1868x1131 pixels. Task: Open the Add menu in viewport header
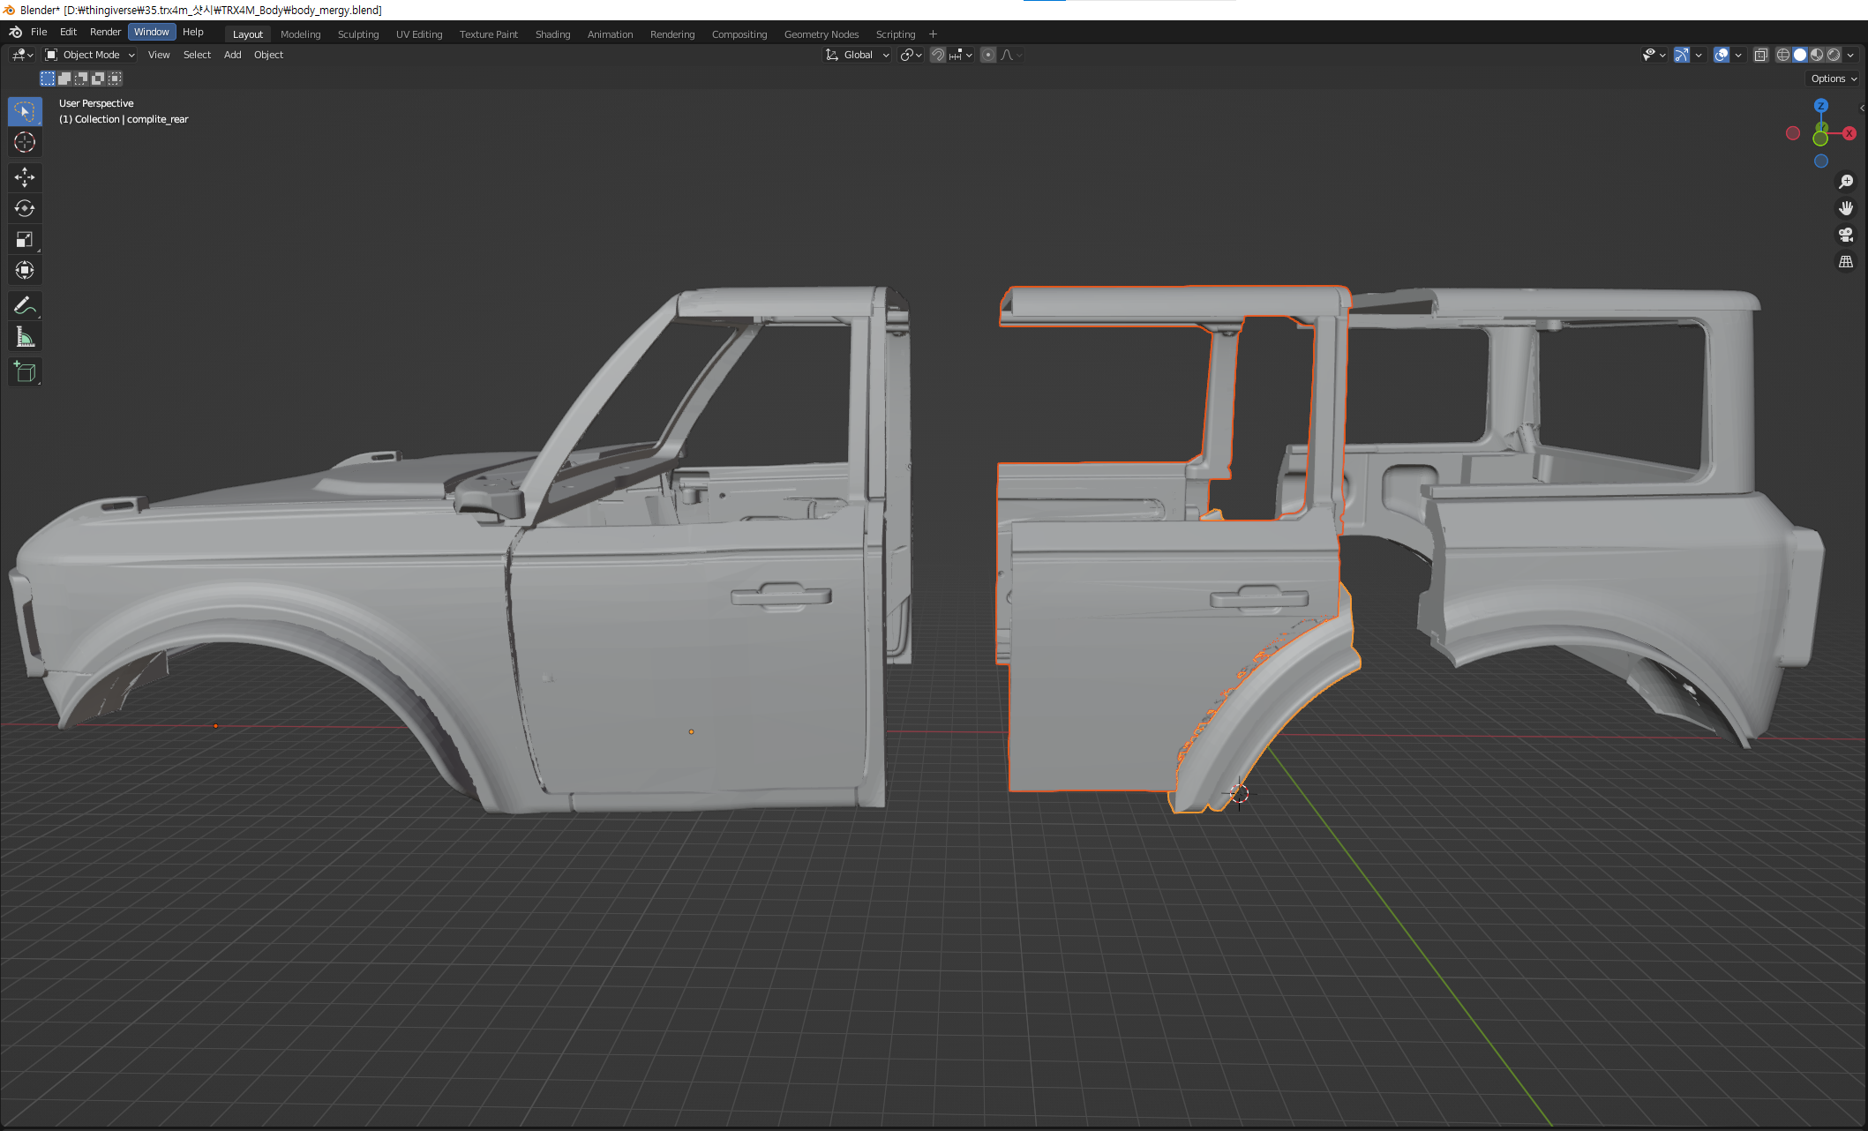[x=232, y=55]
